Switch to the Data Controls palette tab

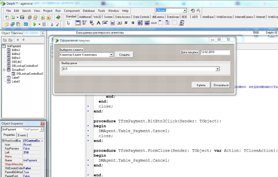pyautogui.click(x=141, y=17)
